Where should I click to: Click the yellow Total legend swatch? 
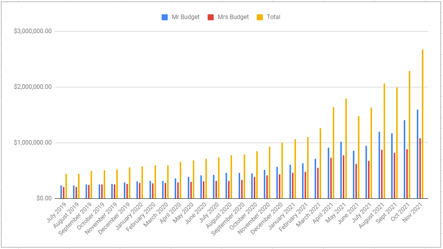tap(260, 17)
